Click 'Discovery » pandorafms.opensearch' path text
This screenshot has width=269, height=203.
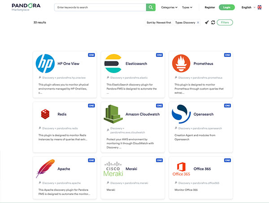tap(200, 128)
